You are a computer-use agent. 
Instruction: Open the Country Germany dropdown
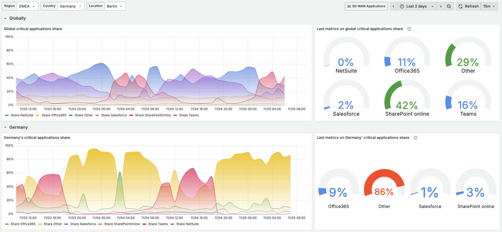(x=71, y=6)
